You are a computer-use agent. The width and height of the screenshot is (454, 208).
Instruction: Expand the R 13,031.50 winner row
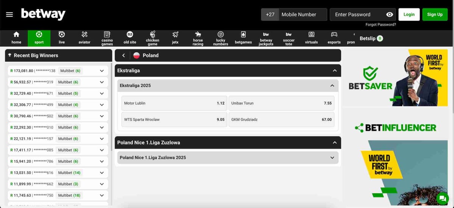tap(102, 173)
